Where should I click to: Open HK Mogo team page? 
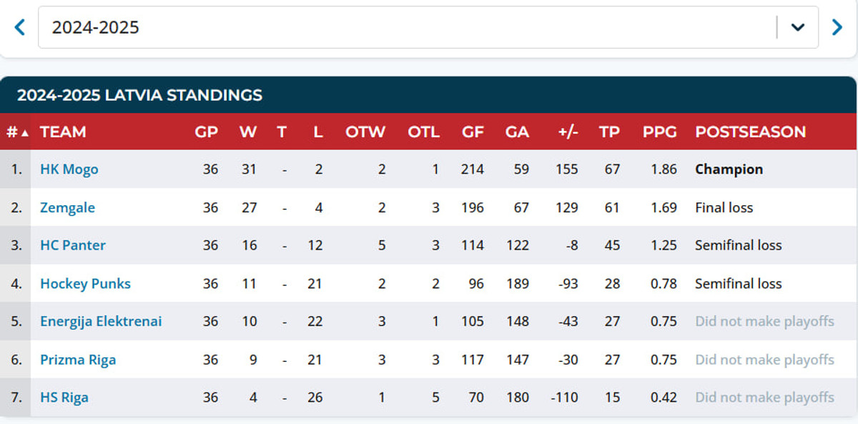[x=69, y=169]
